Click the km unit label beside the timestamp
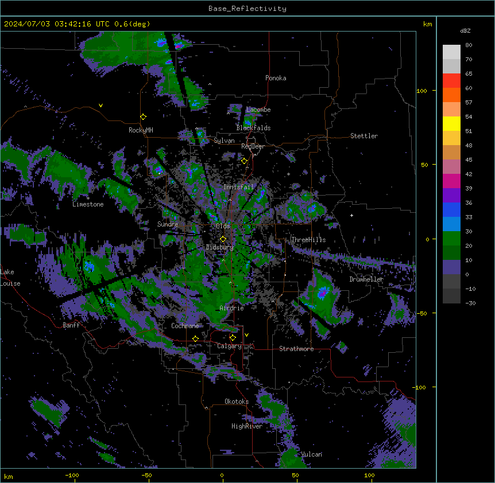 click(x=428, y=24)
